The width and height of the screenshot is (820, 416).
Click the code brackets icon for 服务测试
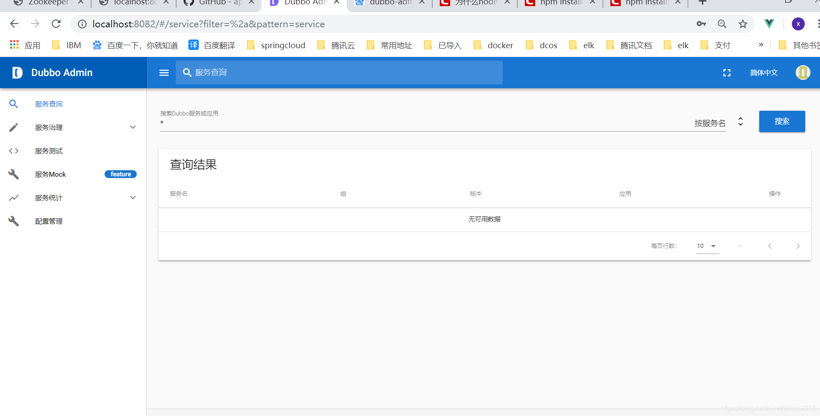tap(13, 151)
